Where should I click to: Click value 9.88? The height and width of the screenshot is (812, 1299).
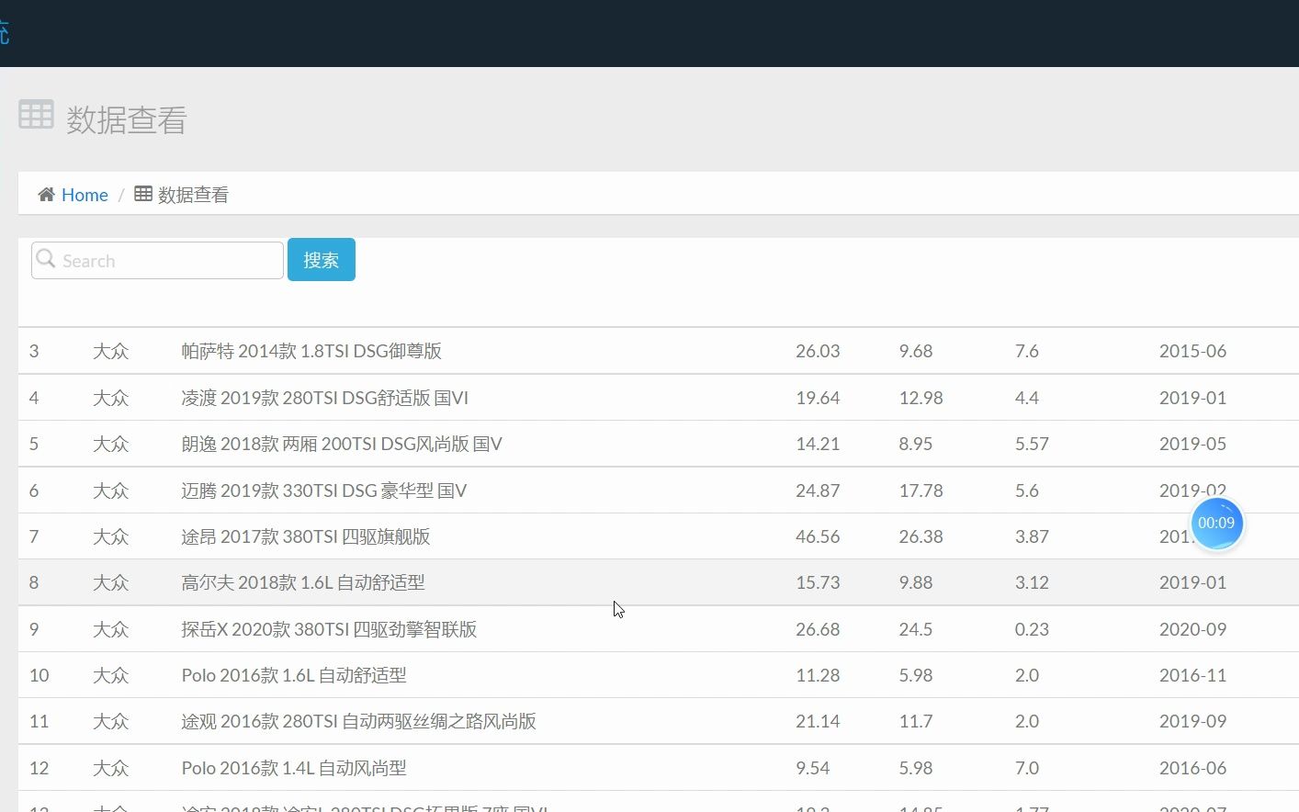pos(916,582)
